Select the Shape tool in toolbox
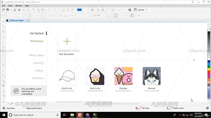This screenshot has height=118, width=211. pyautogui.click(x=3, y=26)
